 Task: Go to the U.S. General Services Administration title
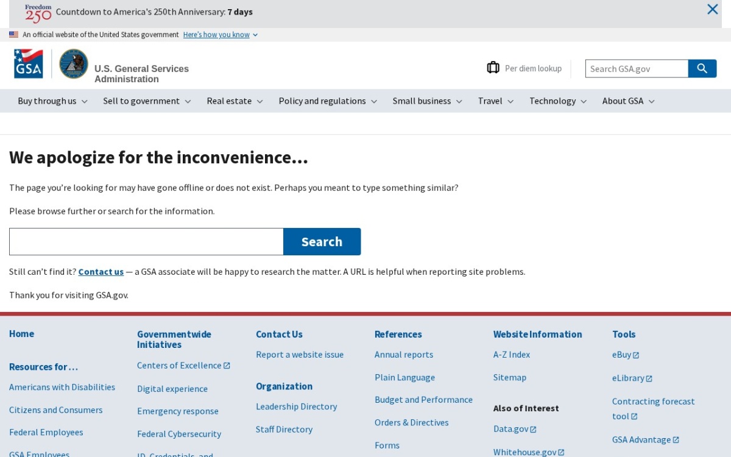(x=141, y=74)
